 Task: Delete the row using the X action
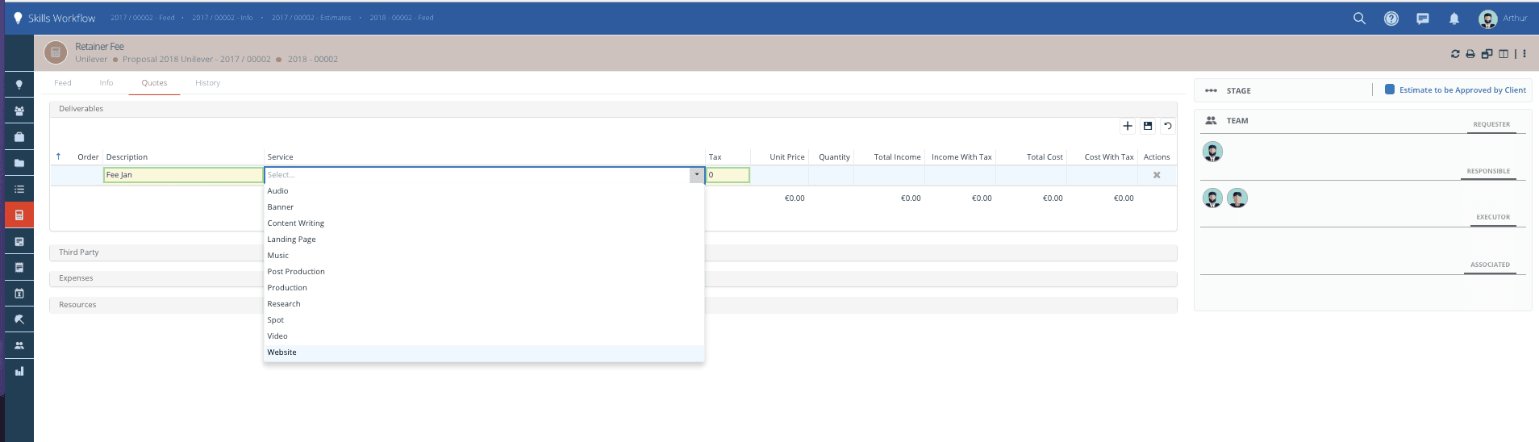[x=1157, y=175]
